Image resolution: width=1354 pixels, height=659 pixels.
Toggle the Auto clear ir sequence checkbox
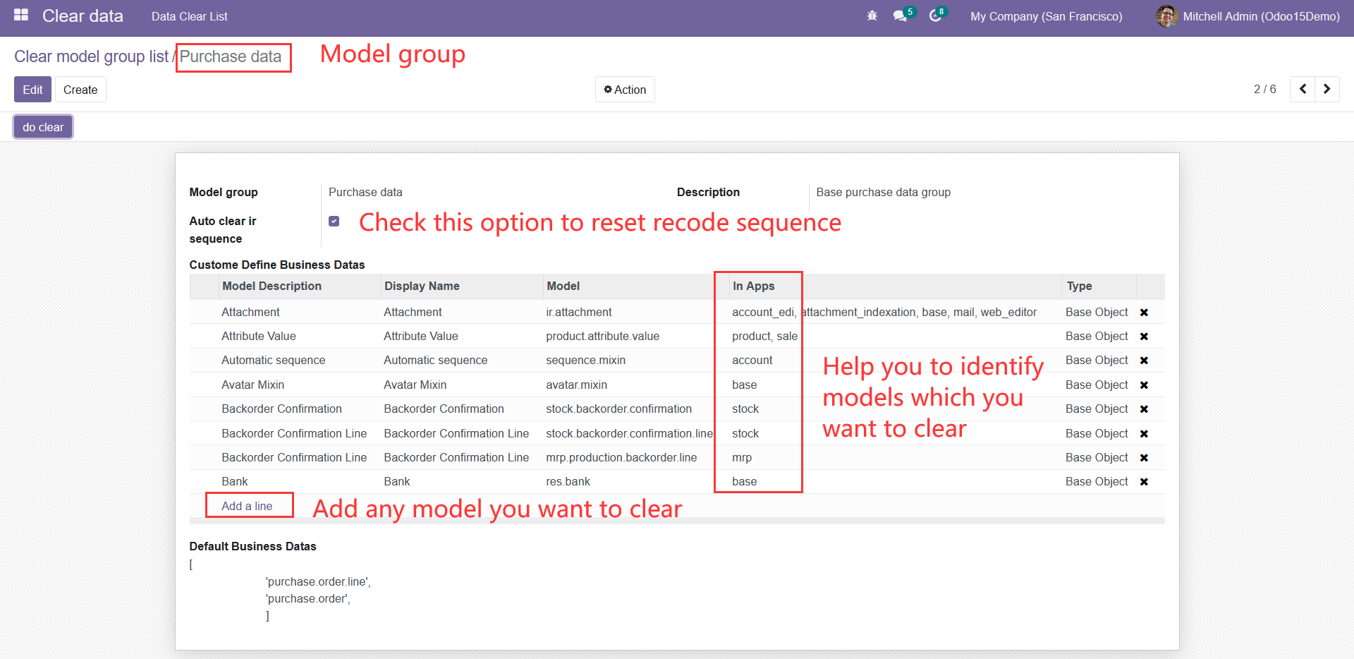click(x=334, y=222)
